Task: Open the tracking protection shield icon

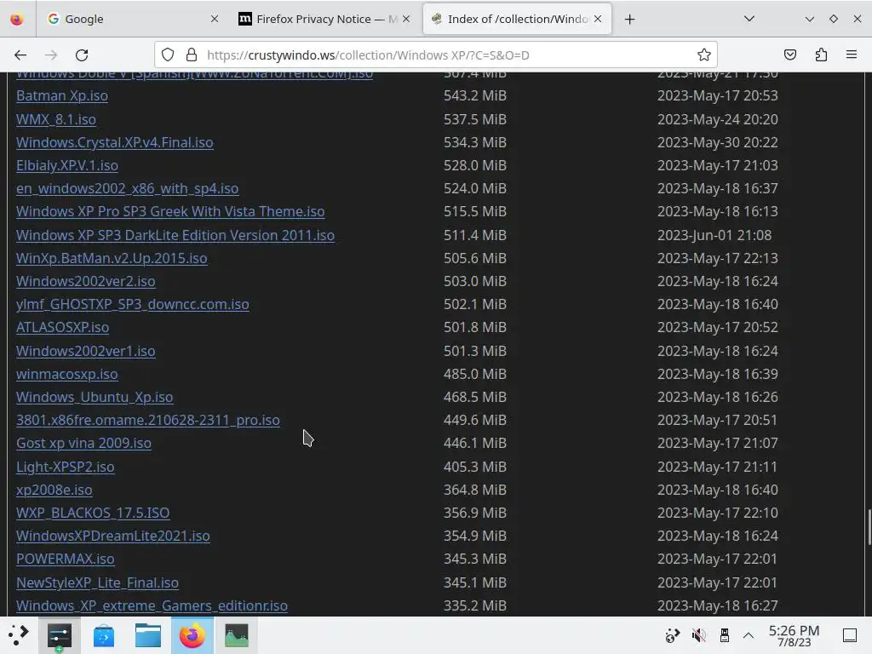Action: pyautogui.click(x=168, y=54)
